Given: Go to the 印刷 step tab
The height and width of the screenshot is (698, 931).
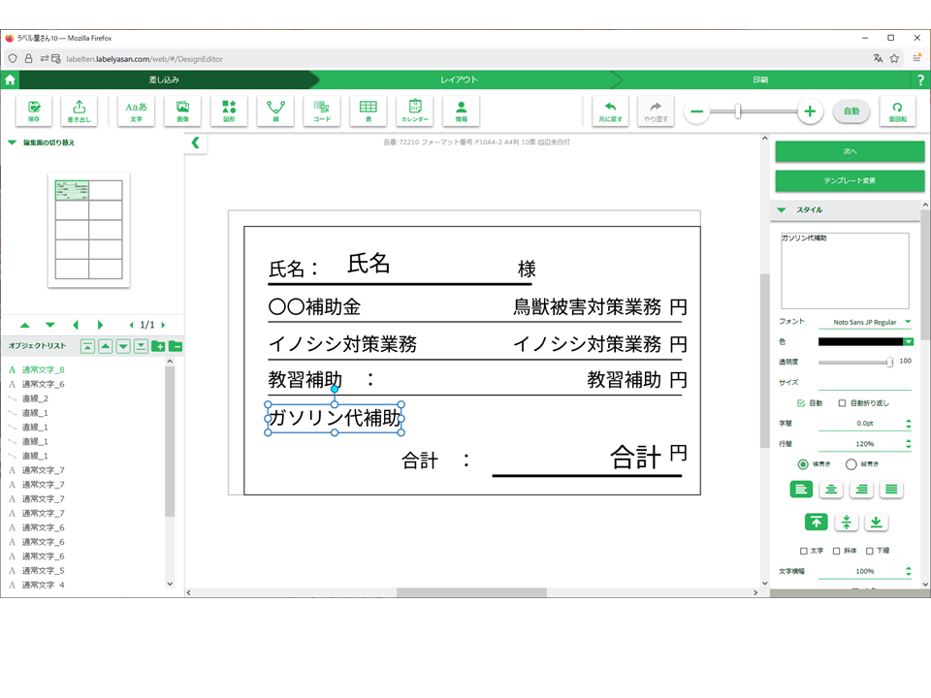Looking at the screenshot, I should click(760, 79).
